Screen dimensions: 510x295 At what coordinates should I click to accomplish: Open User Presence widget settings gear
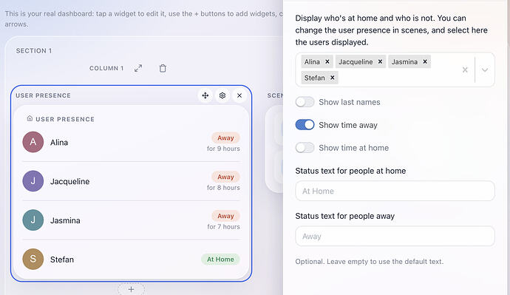coord(222,95)
